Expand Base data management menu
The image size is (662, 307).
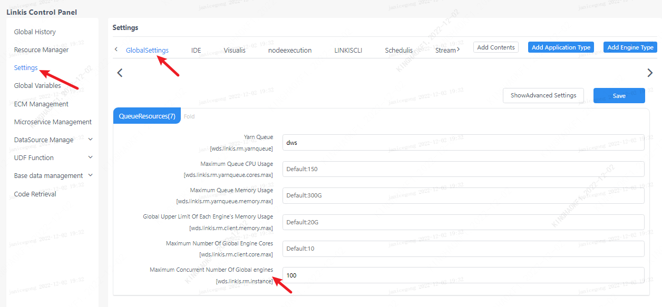(90, 175)
